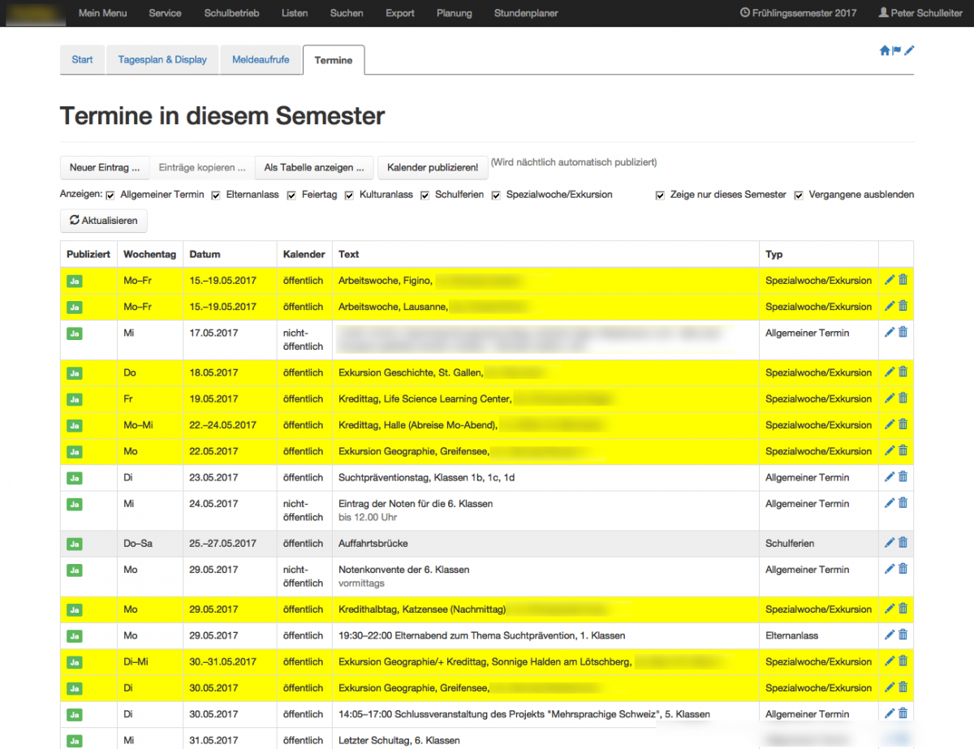Viewport: 974px width, 749px height.
Task: Delete the Suchtpräventionstag entry
Action: (x=903, y=477)
